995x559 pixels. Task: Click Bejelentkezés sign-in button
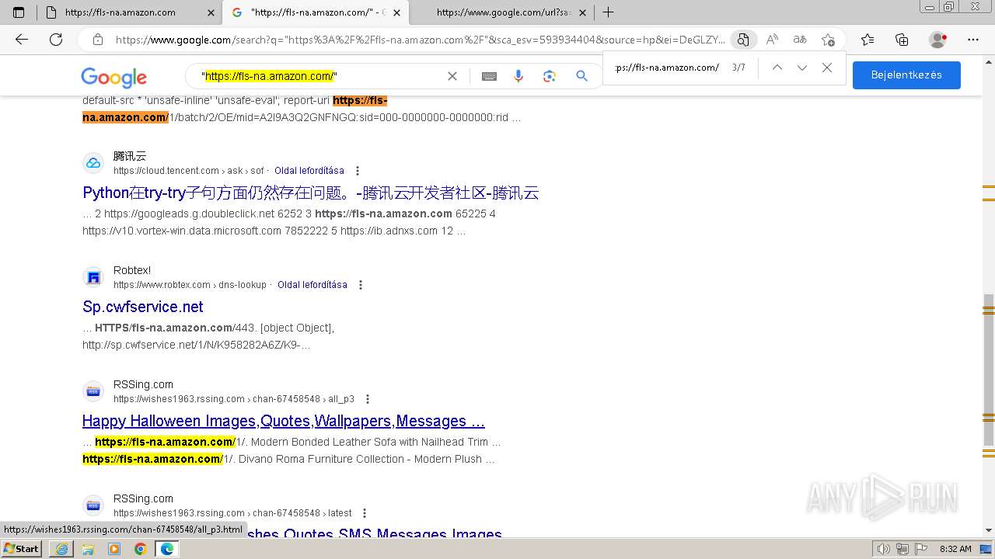click(x=906, y=75)
